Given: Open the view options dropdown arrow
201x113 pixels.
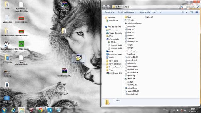Looking at the screenshot, I should tap(186, 12).
